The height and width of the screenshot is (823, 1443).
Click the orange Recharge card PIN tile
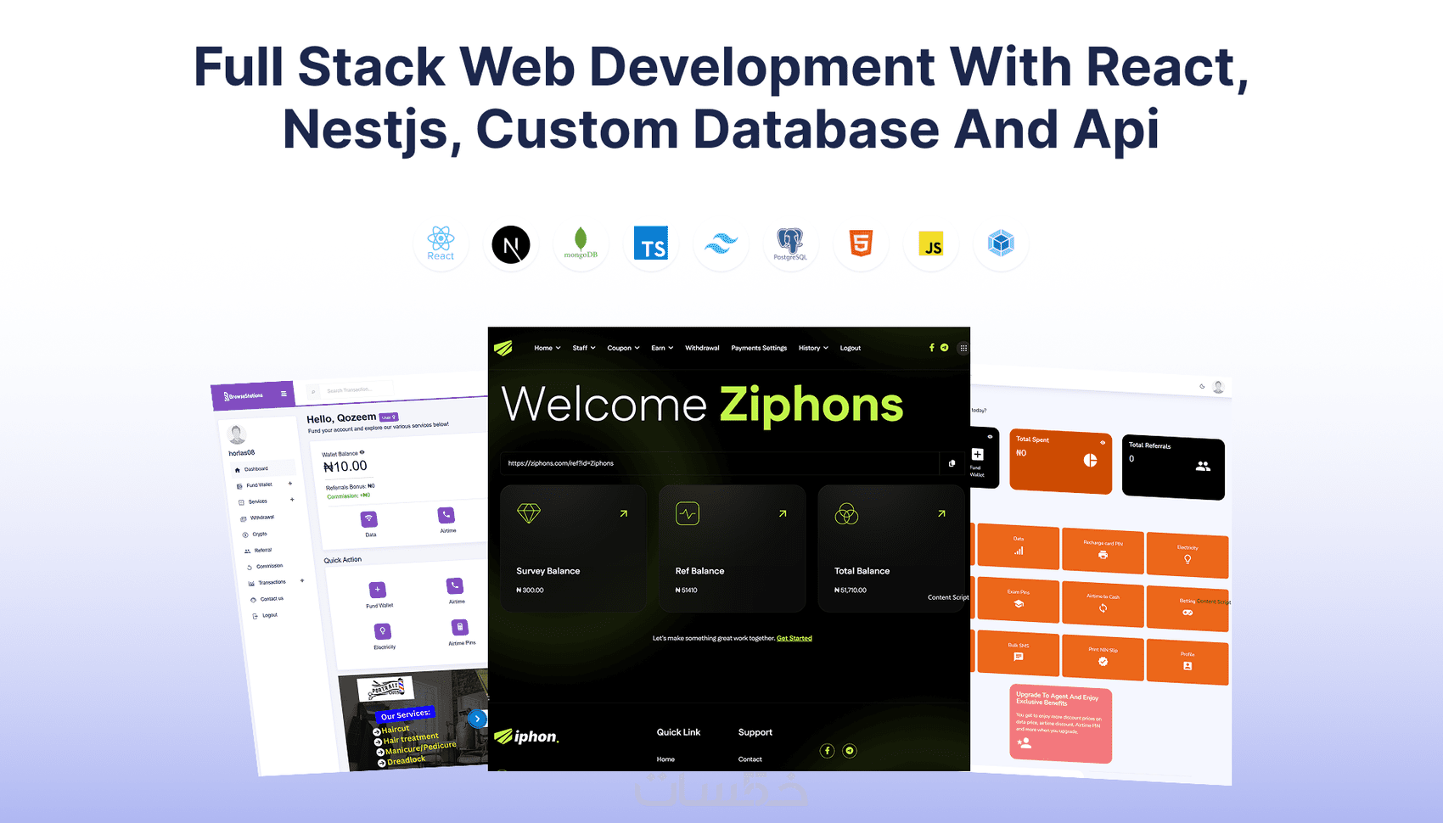click(1103, 550)
